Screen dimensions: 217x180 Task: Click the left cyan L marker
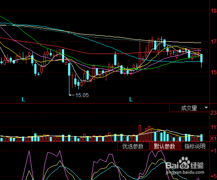(23, 99)
